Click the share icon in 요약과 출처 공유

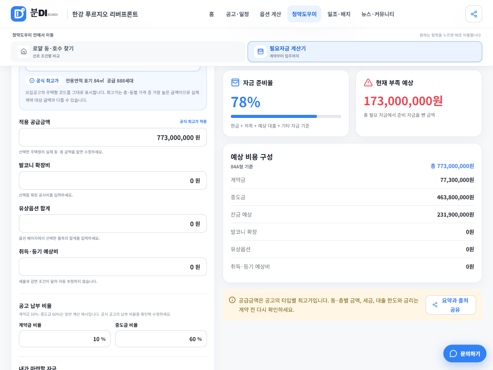pyautogui.click(x=435, y=305)
